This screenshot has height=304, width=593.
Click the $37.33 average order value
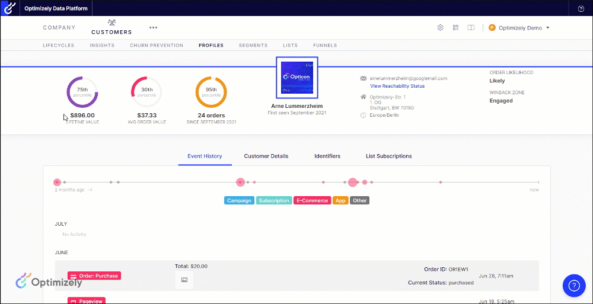(146, 116)
